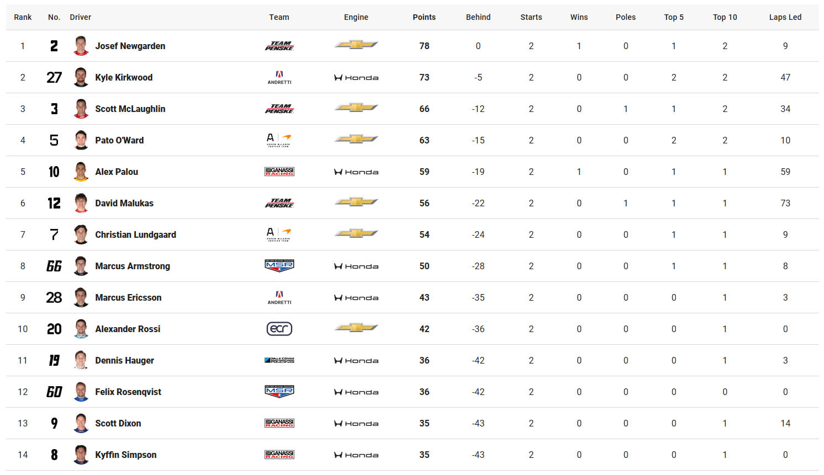
Task: Sort by the Rank column header
Action: click(x=23, y=17)
